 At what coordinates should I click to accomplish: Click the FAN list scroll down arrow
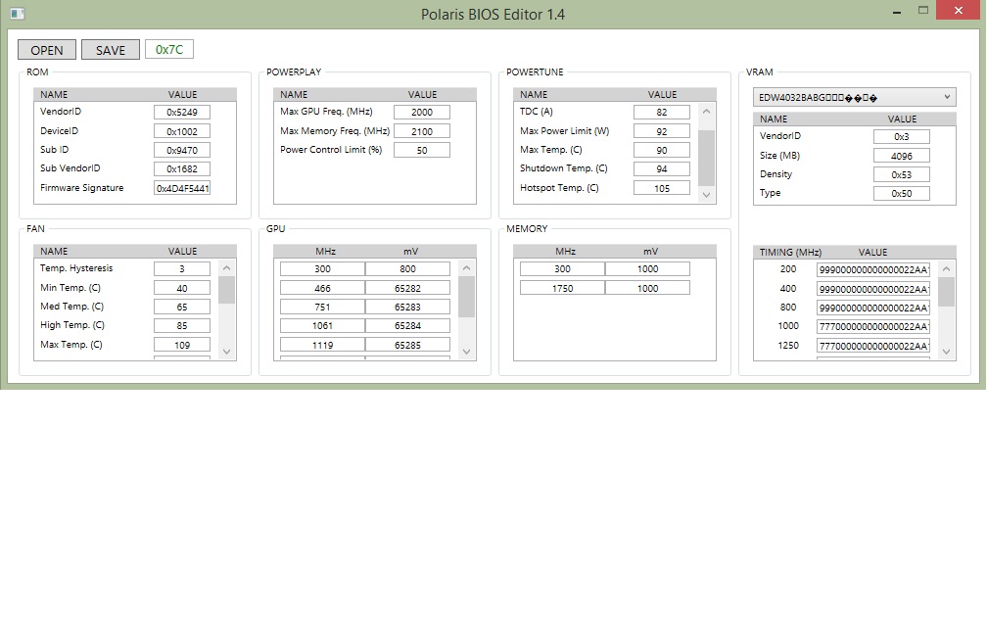pos(226,352)
